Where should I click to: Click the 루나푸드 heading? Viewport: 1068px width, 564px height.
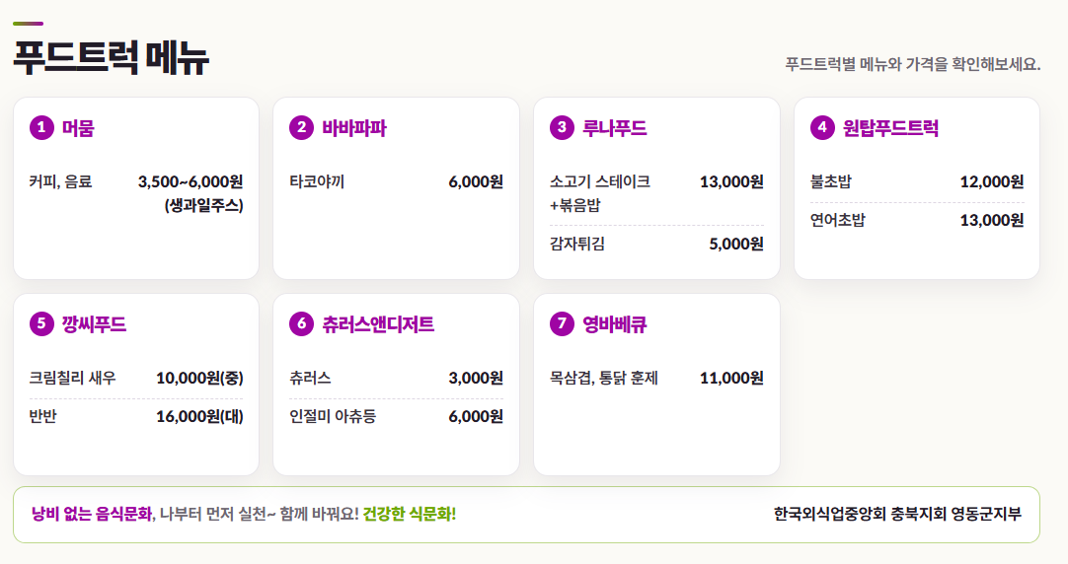click(x=614, y=128)
